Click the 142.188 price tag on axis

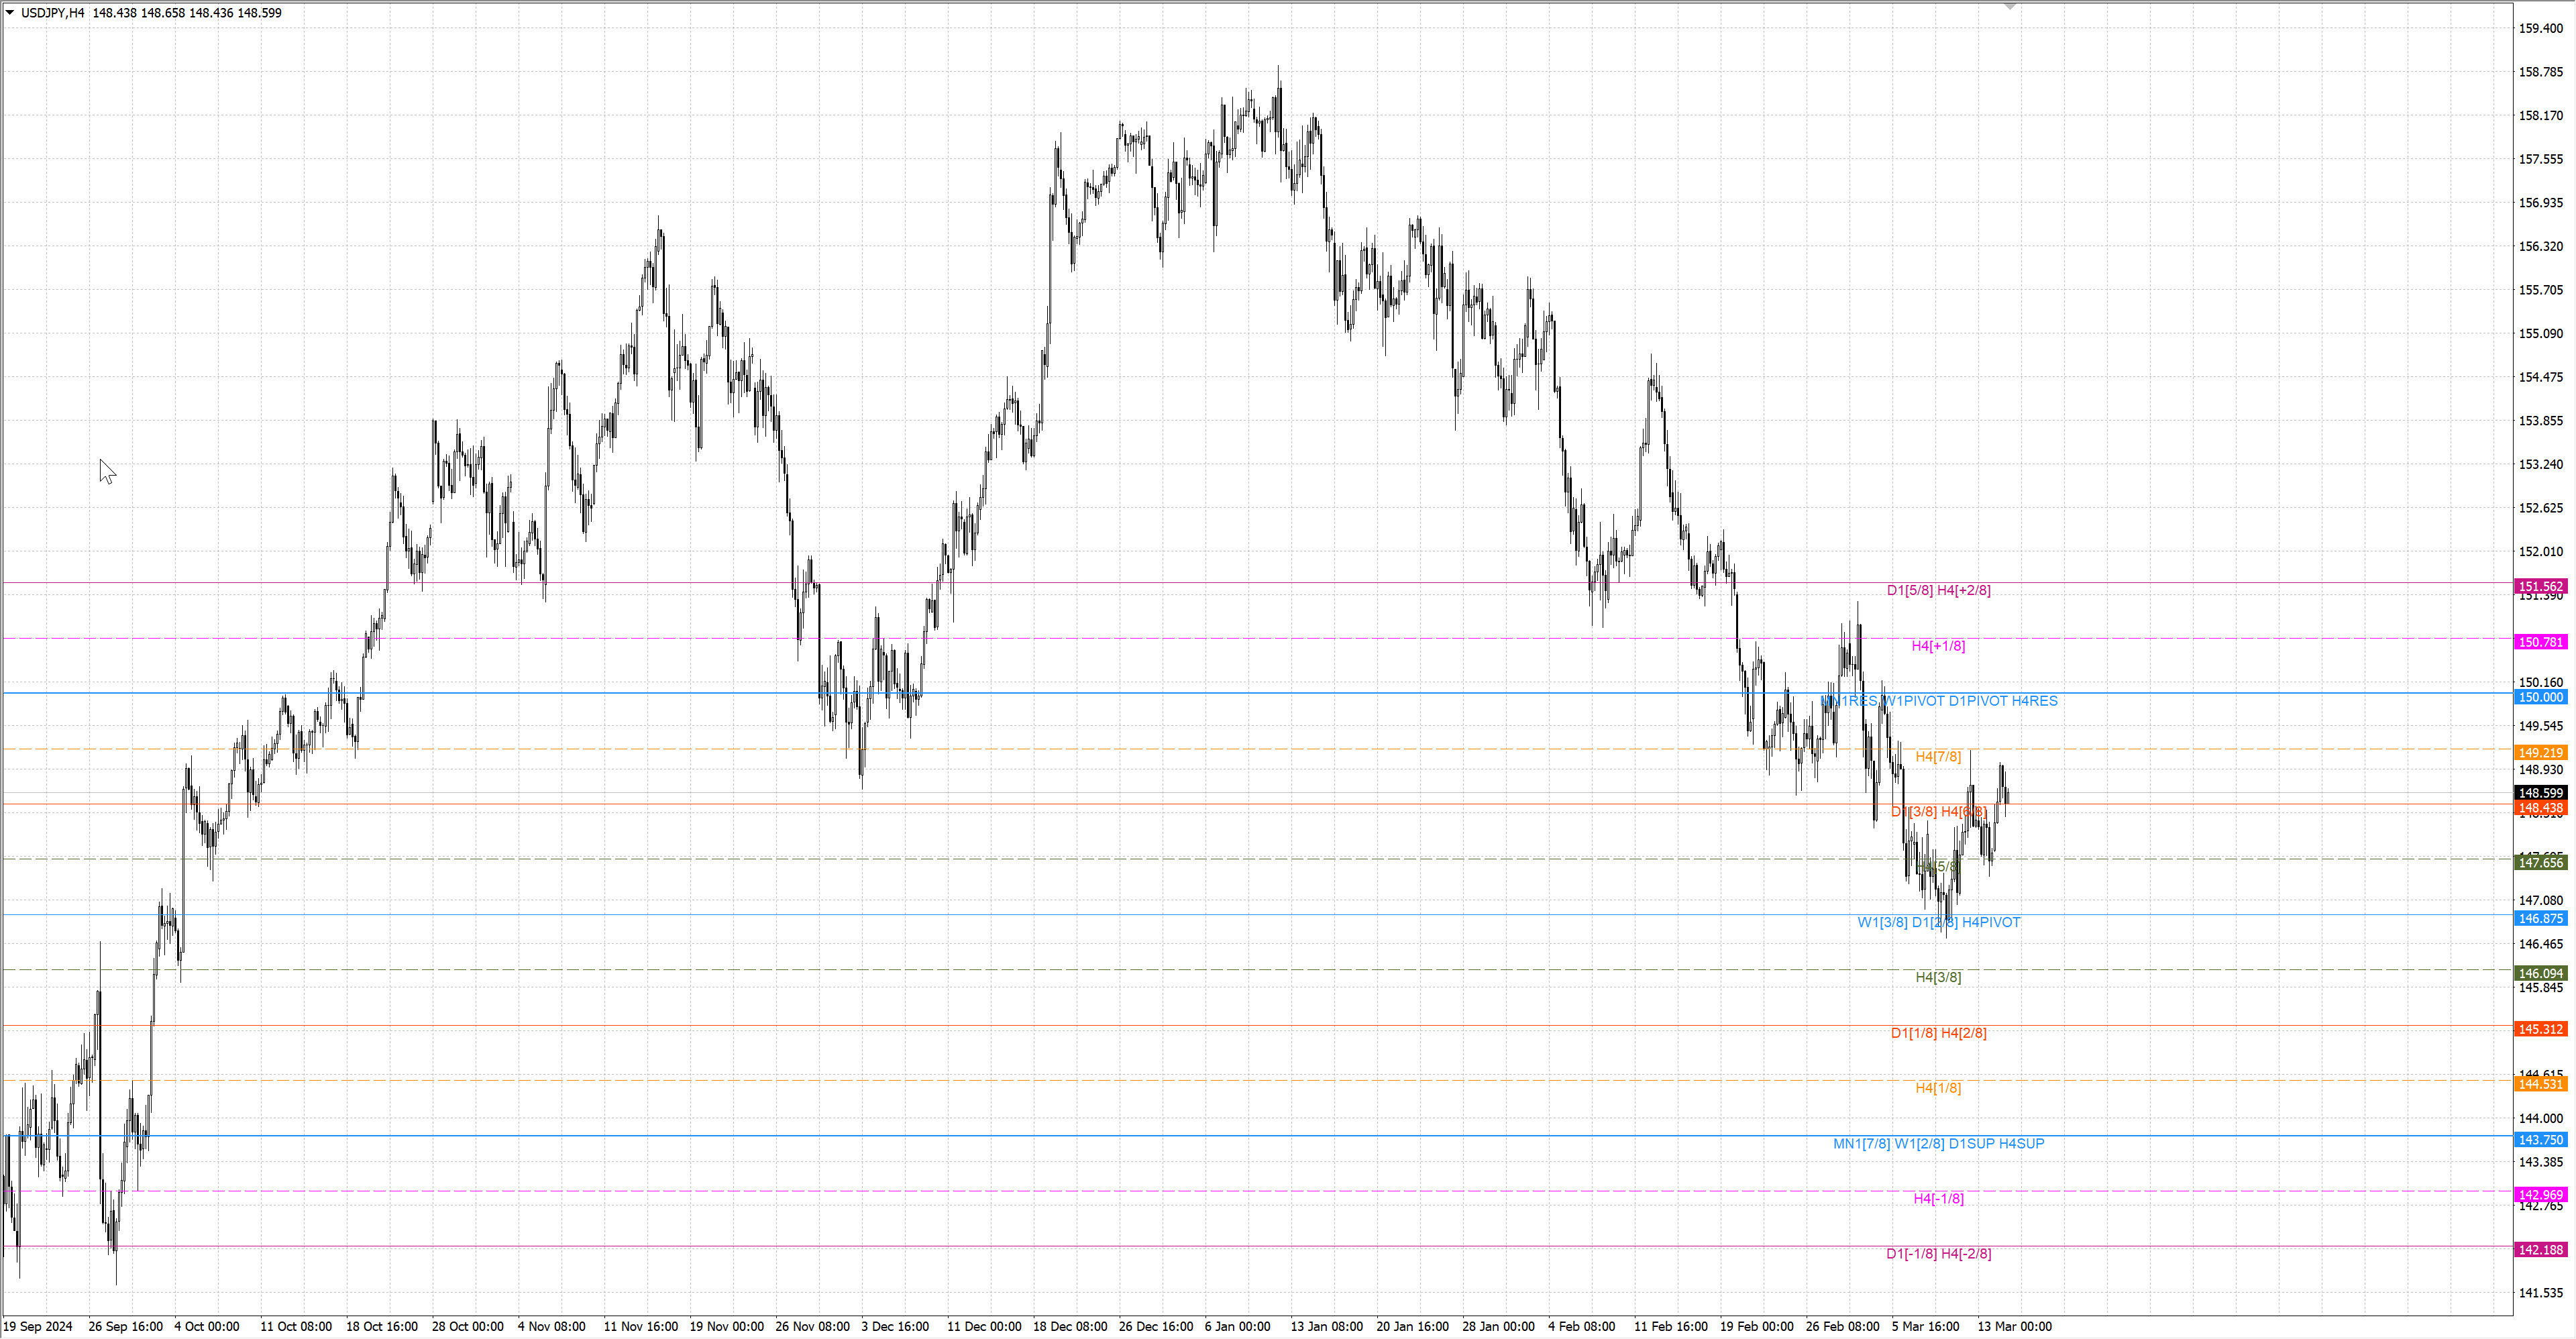(x=2540, y=1249)
